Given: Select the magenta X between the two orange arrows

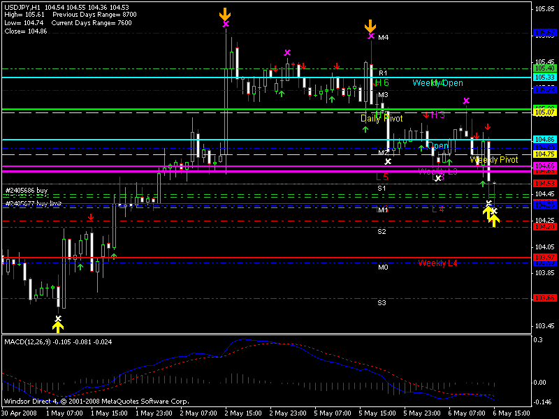Looking at the screenshot, I should [287, 52].
